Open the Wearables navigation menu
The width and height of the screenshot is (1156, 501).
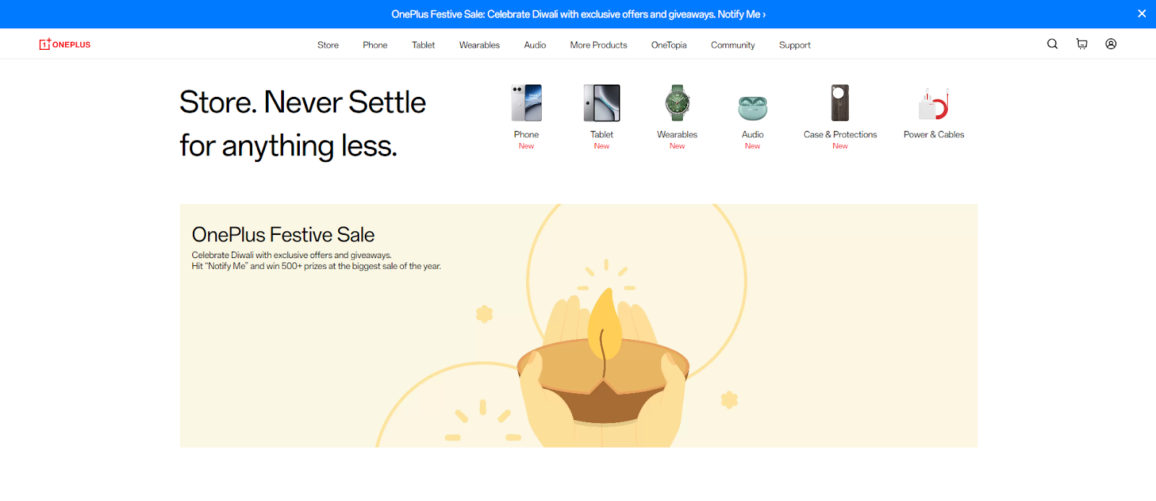click(480, 45)
